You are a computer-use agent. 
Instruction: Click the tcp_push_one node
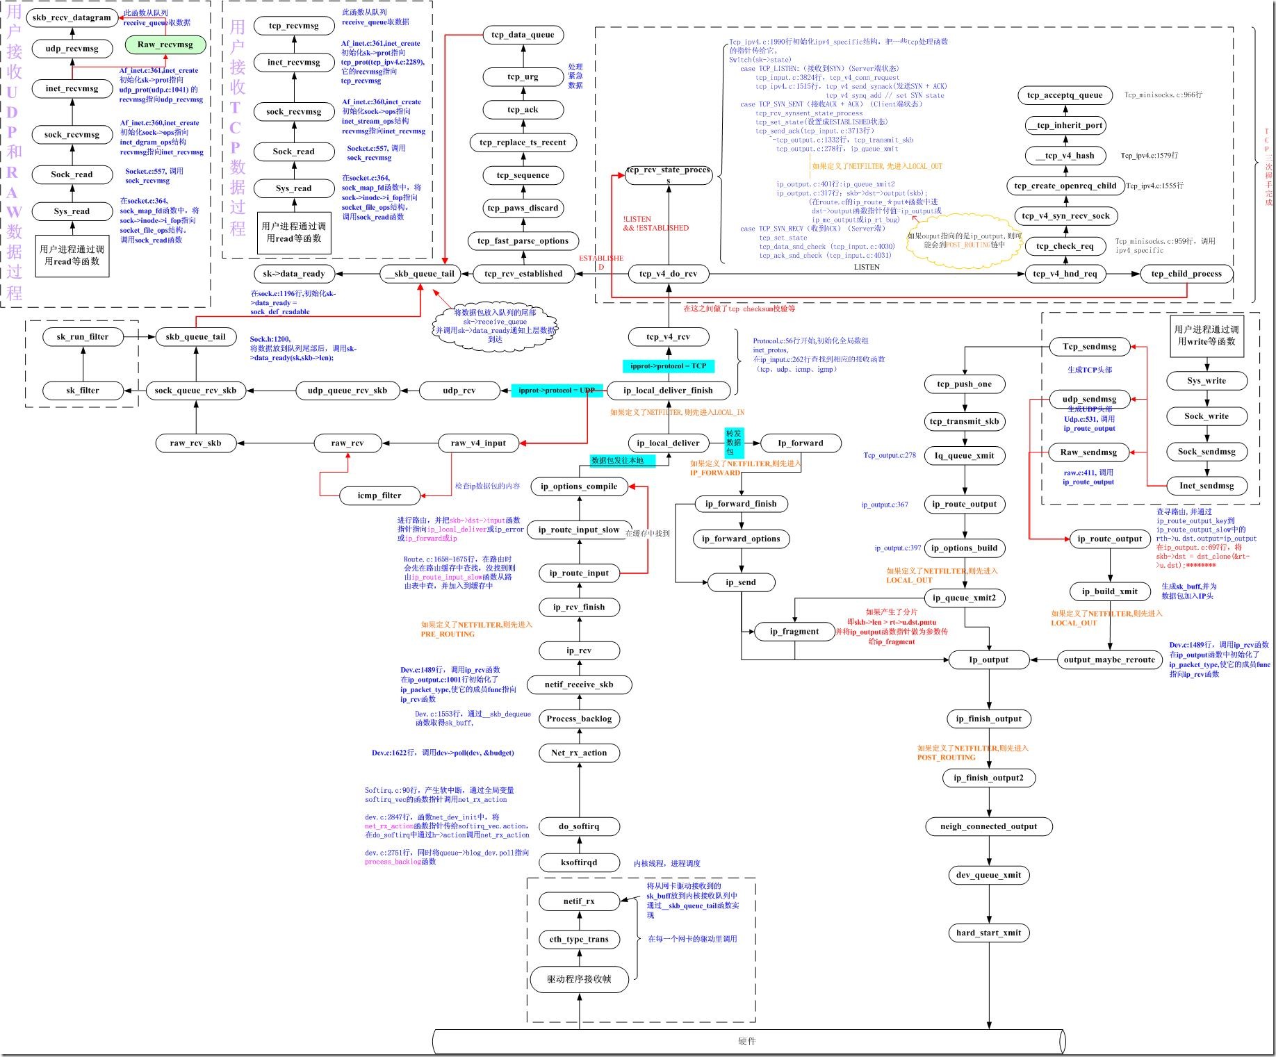(965, 384)
